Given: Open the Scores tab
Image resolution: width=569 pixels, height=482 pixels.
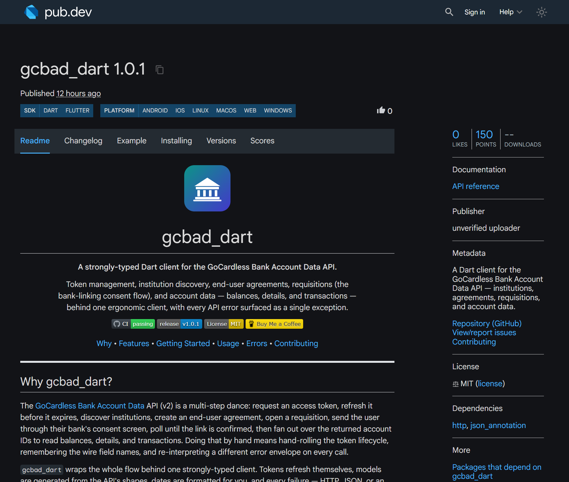Looking at the screenshot, I should [262, 141].
